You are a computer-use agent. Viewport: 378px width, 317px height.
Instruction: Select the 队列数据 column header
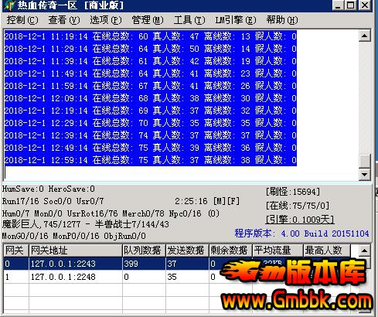point(144,251)
